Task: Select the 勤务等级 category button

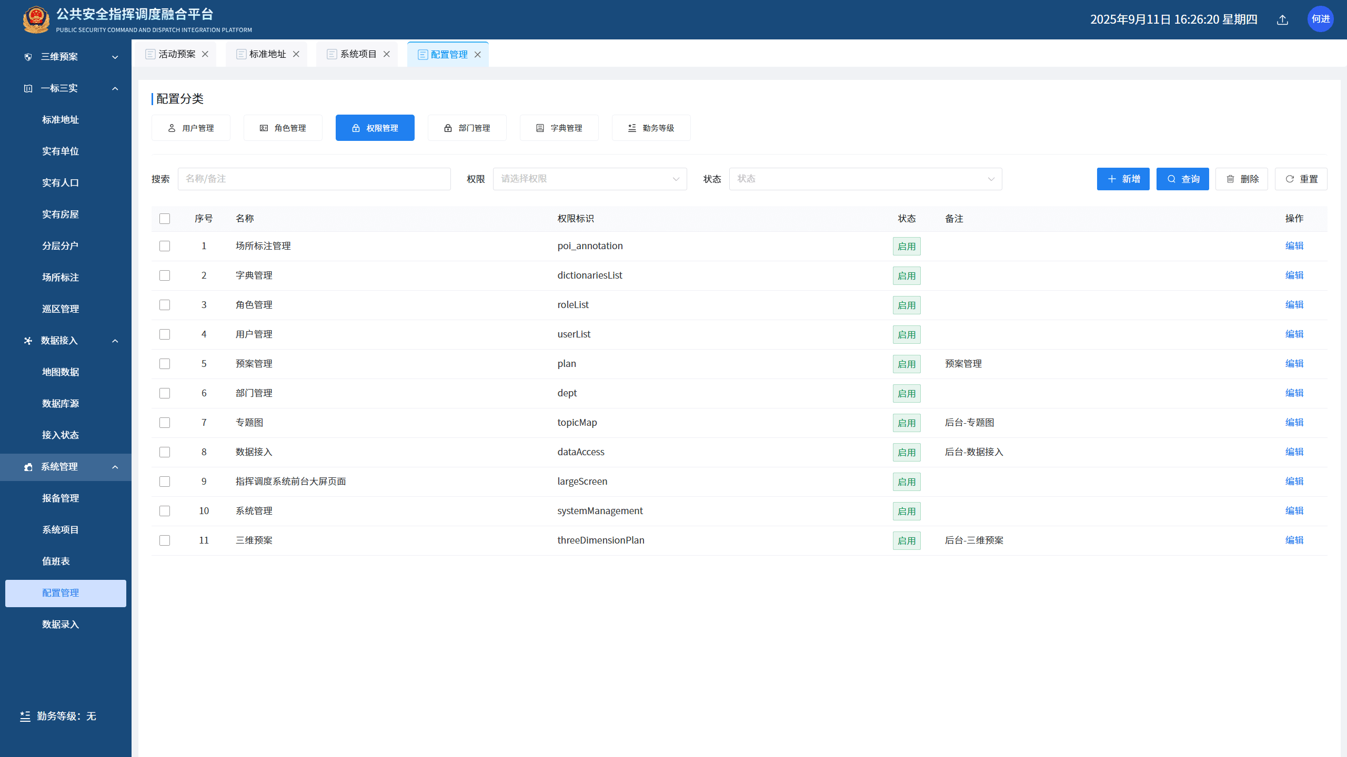Action: tap(651, 128)
